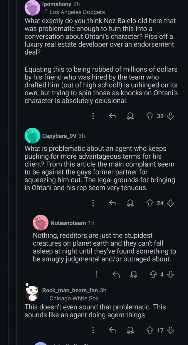The image size is (188, 345).
Task: Give an award to lpomahony's comment
Action: [x=130, y=116]
